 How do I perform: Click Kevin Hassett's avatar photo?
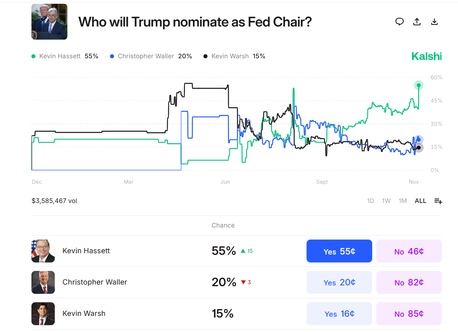point(43,251)
